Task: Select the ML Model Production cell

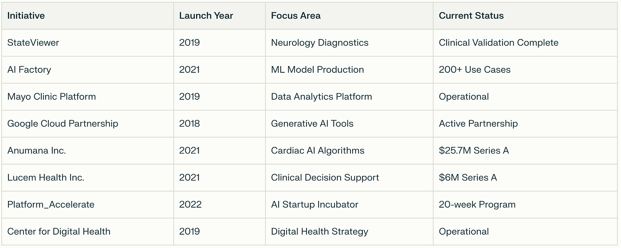Action: (x=350, y=70)
